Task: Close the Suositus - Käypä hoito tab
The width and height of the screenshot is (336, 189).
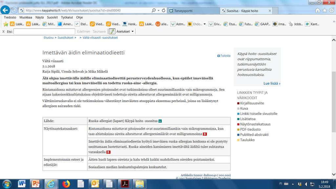Action: tap(270, 11)
